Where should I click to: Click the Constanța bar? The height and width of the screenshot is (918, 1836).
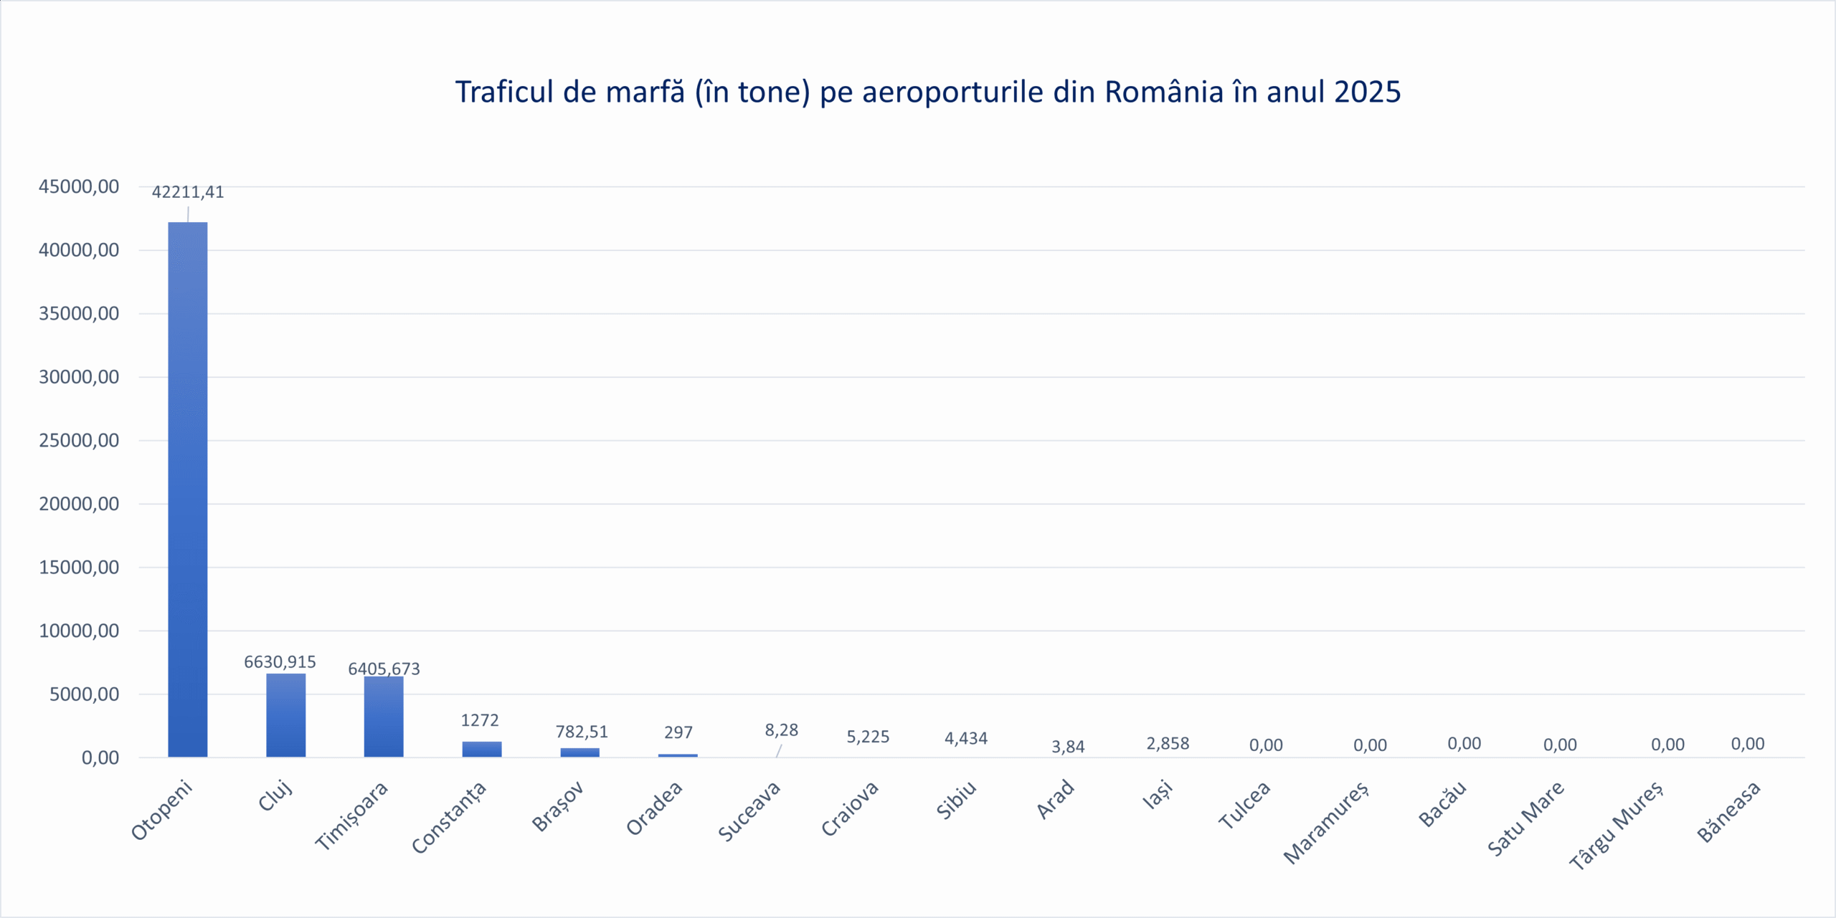point(481,750)
